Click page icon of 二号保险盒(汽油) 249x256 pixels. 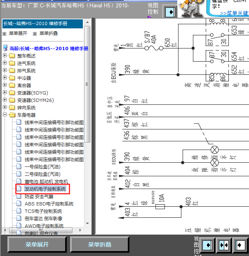(x=19, y=174)
